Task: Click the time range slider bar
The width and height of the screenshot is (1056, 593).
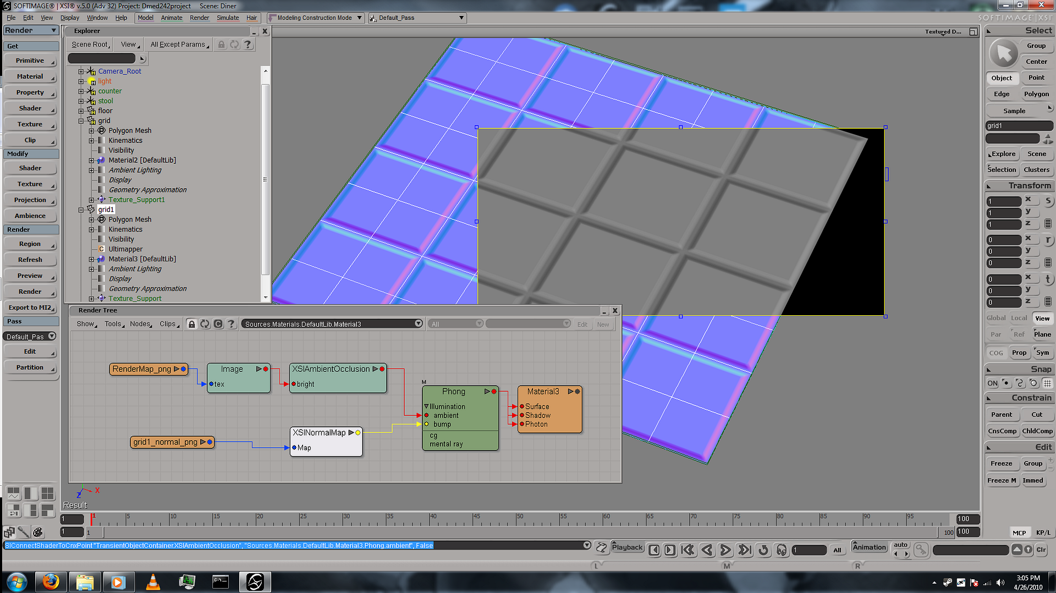Action: pyautogui.click(x=520, y=532)
